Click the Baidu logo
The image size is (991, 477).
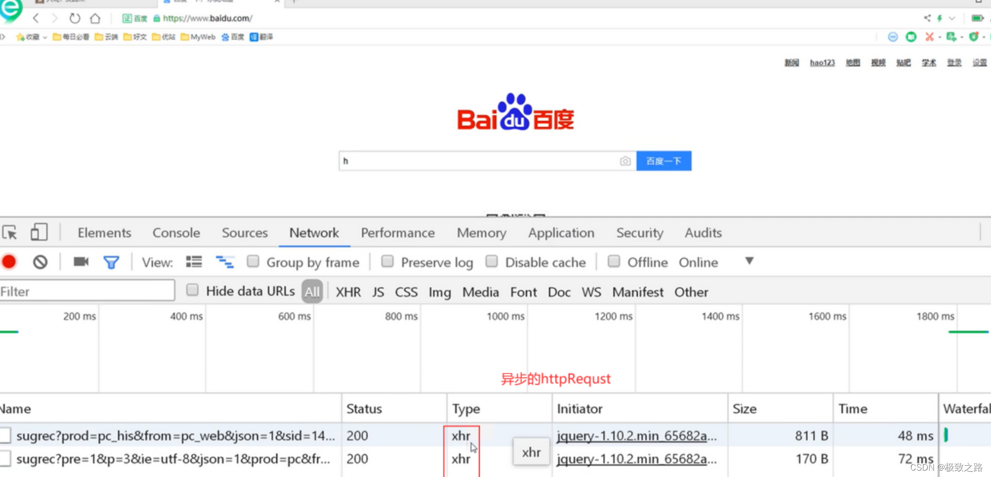515,112
